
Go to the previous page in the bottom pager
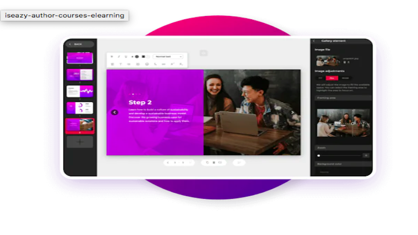168,163
